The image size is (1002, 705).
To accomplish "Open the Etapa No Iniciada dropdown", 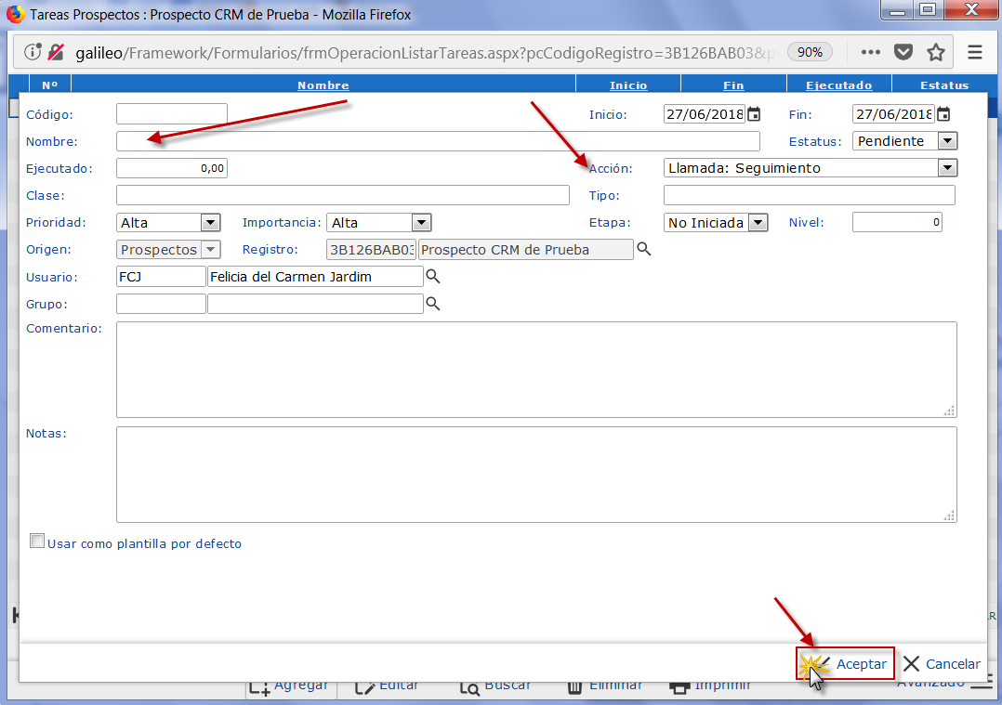I will click(758, 222).
